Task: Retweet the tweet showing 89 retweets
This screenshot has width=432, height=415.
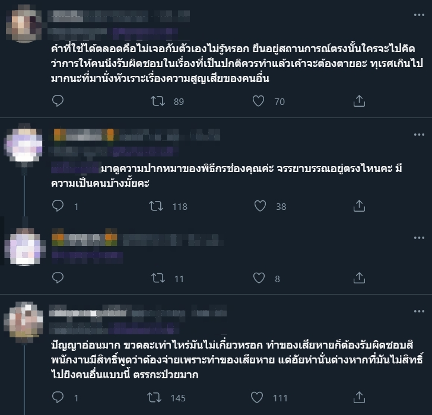Action: coord(158,101)
